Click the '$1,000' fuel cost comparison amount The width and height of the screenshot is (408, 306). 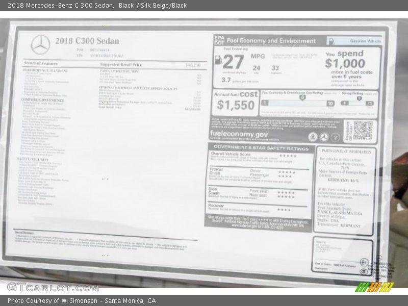(345, 63)
